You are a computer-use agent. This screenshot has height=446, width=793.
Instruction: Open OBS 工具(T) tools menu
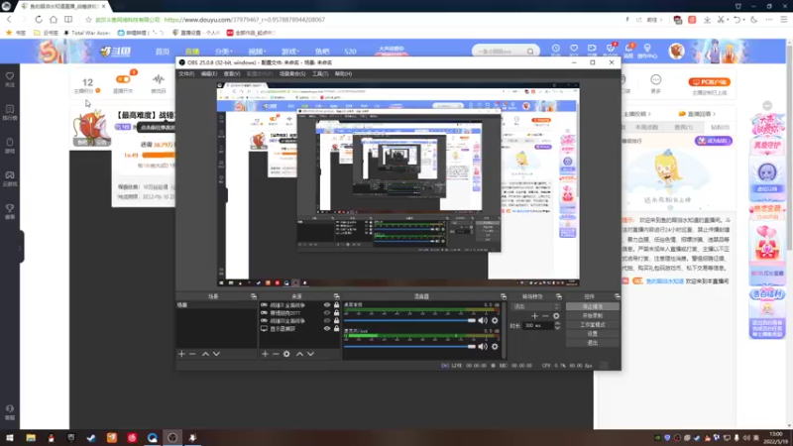coord(320,73)
